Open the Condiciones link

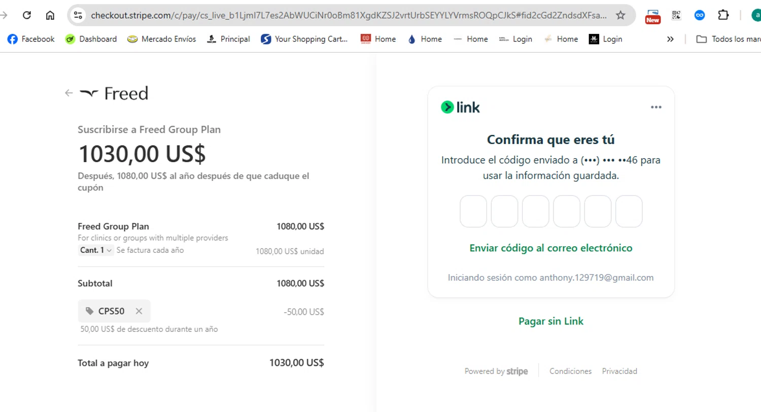click(570, 371)
